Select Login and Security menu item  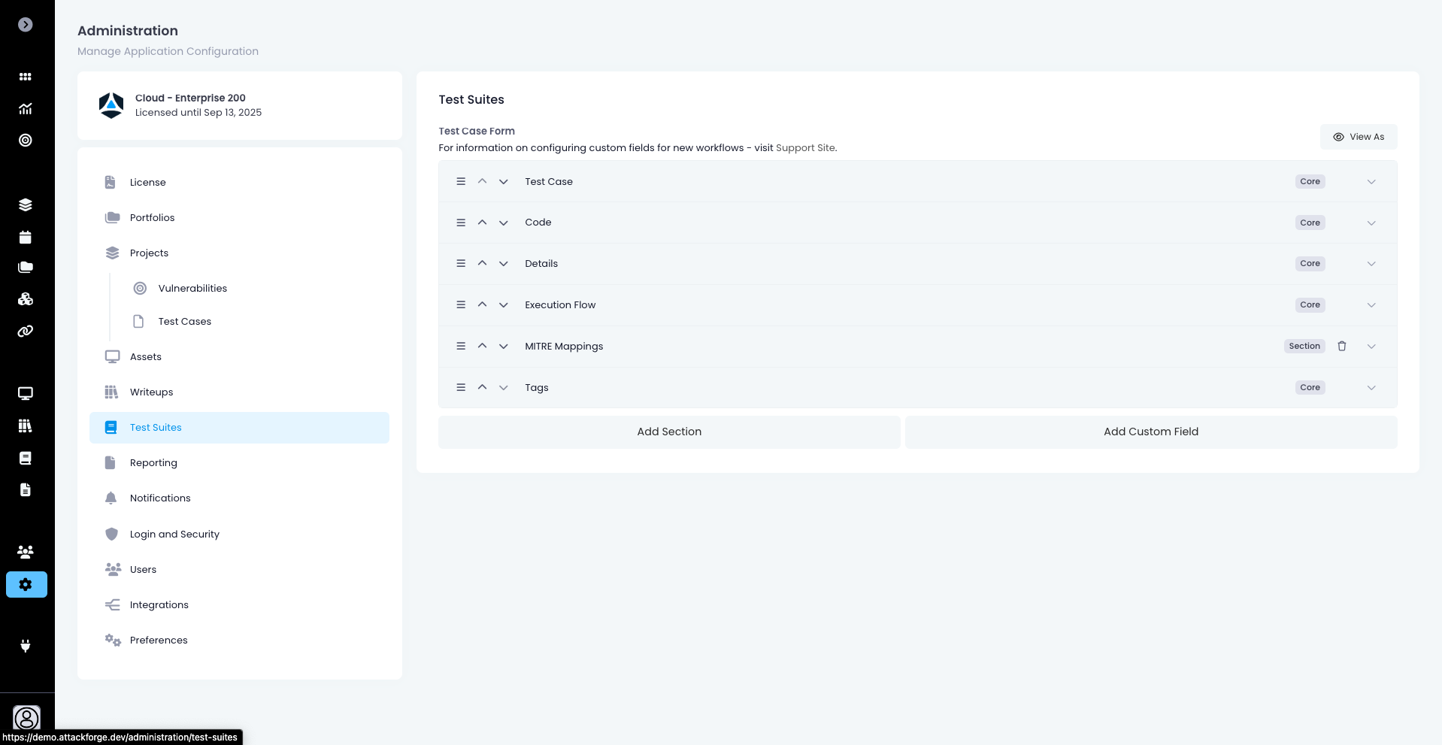(x=174, y=535)
